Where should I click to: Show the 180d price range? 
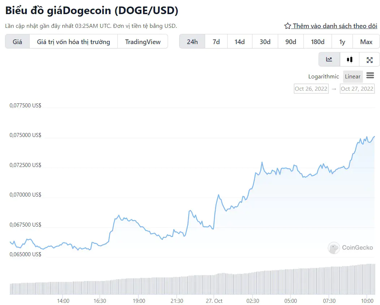[x=318, y=42]
